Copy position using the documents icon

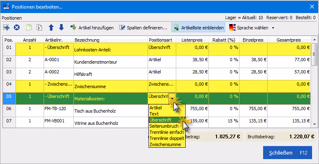coord(29,27)
